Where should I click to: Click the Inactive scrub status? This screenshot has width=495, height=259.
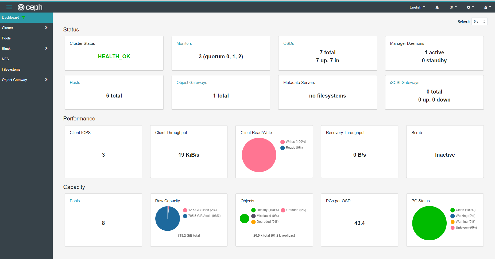point(445,155)
